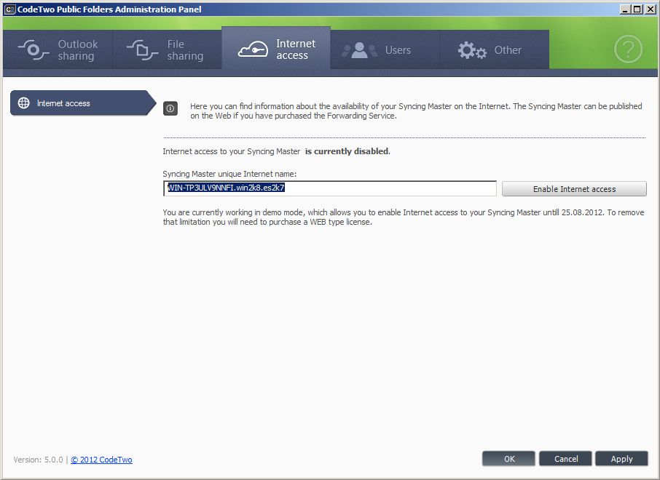Confirm with the OK button

tap(509, 459)
